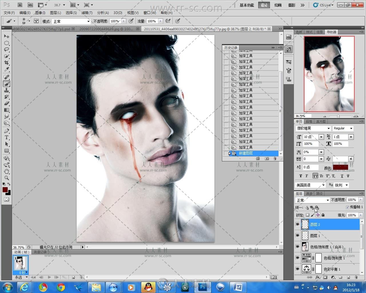
Task: Open CS Live button
Action: (x=323, y=5)
